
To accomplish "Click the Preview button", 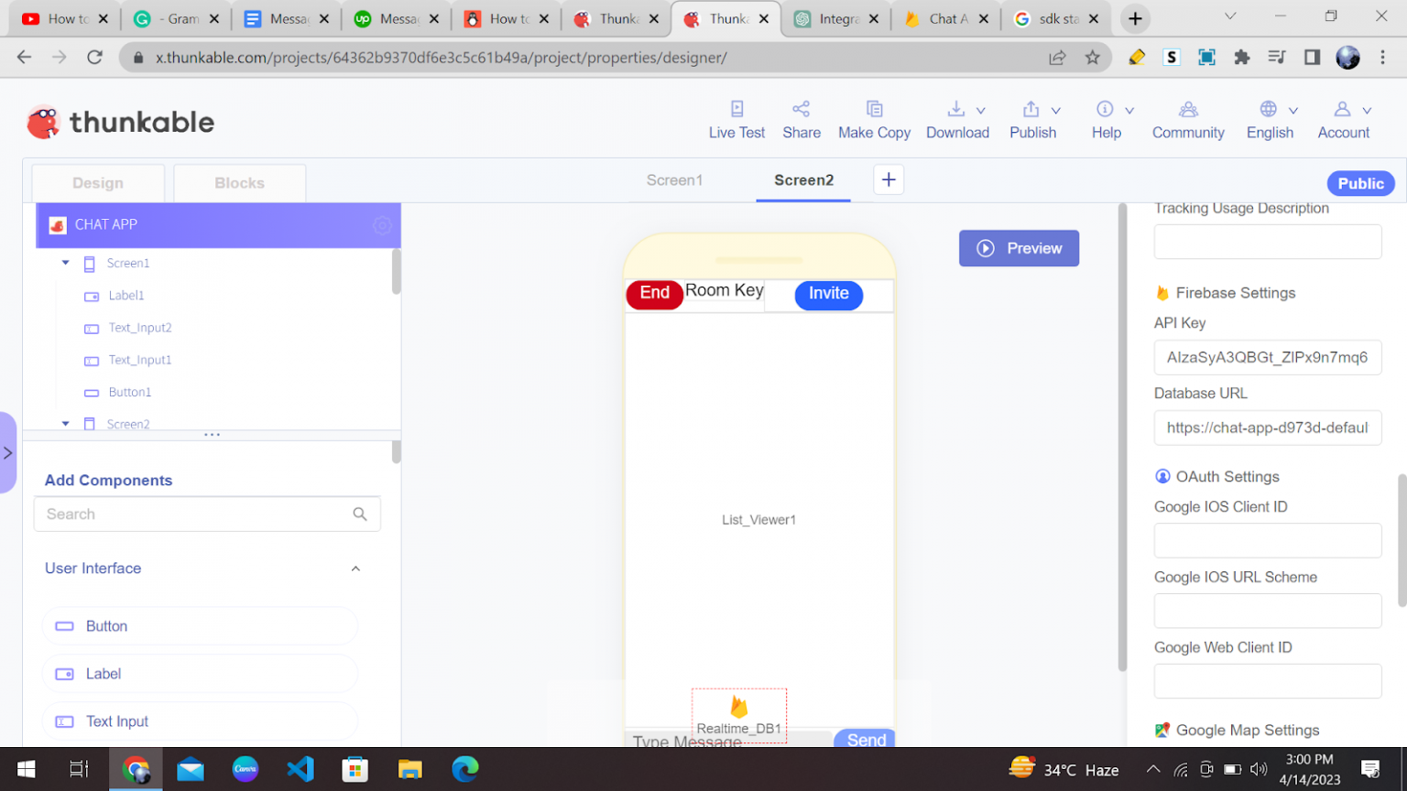I will [1019, 248].
